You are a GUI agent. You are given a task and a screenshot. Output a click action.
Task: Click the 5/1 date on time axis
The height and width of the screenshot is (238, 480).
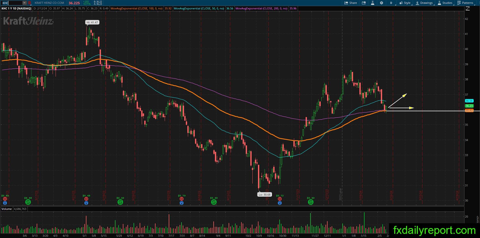[84, 236]
